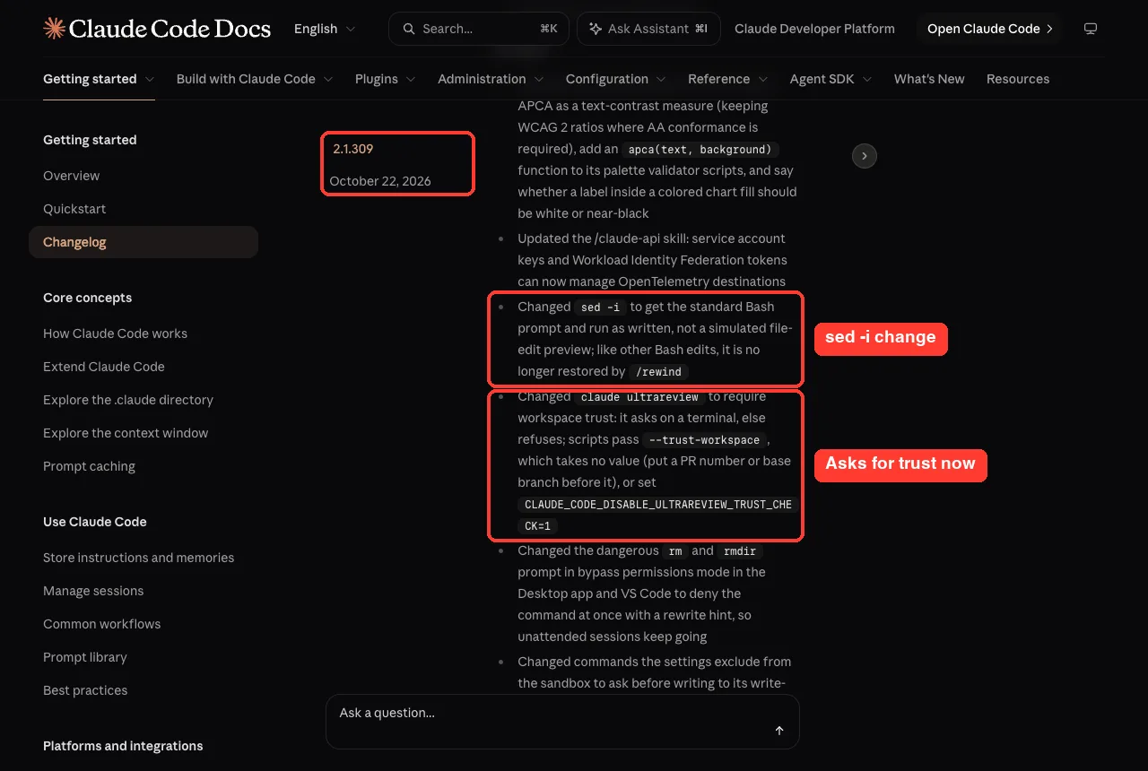Click the 2.1.309 version link
The width and height of the screenshot is (1148, 771).
pyautogui.click(x=353, y=149)
